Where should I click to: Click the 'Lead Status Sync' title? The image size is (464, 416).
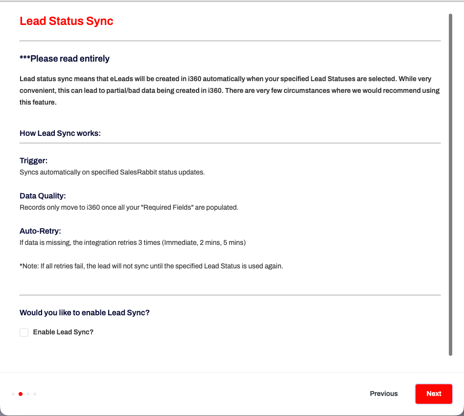[x=67, y=22]
